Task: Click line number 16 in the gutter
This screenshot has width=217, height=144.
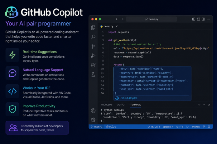Action: pyautogui.click(x=102, y=93)
